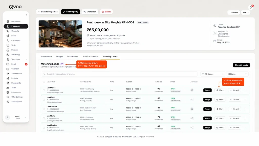Check the Lead Beta row checkbox

[44, 100]
